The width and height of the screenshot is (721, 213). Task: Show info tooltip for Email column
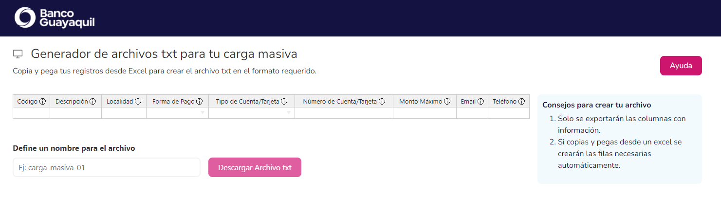(x=481, y=102)
